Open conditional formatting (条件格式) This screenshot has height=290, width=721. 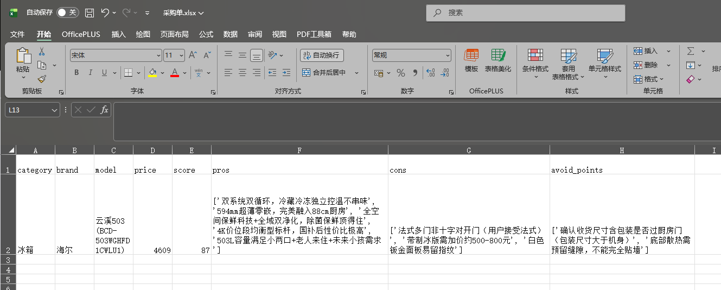535,64
